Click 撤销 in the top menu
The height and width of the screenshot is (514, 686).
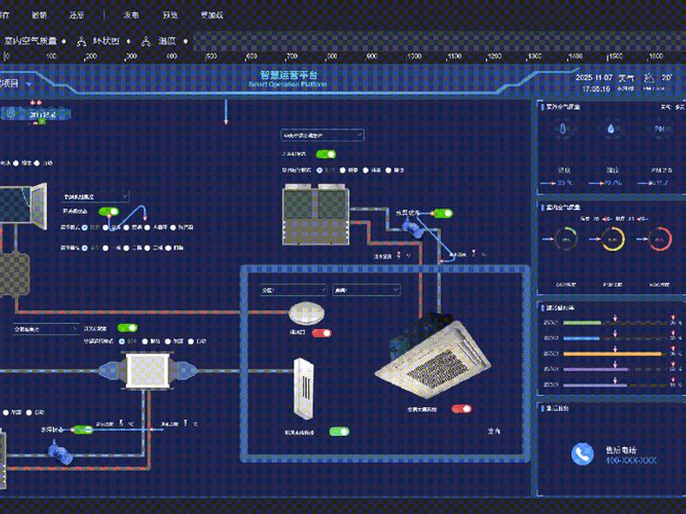pyautogui.click(x=39, y=15)
